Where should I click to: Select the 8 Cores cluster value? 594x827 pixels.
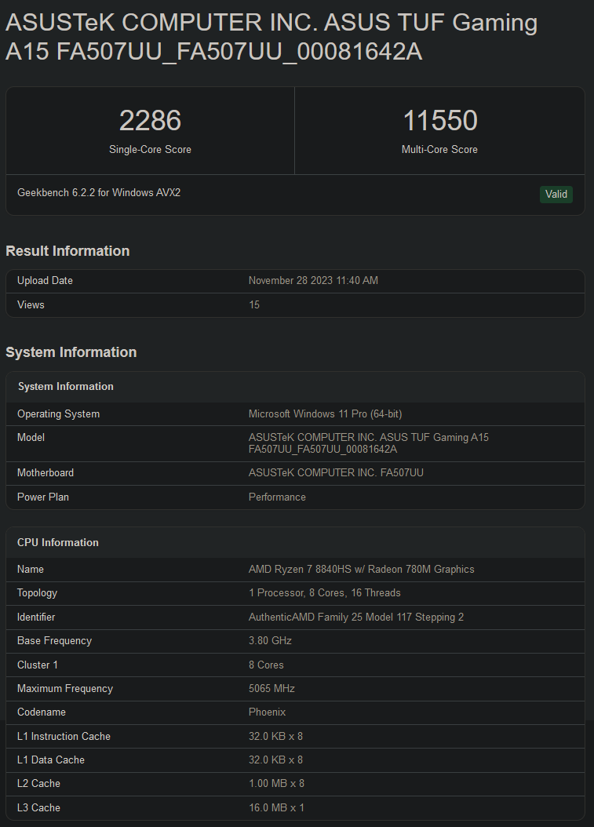(267, 665)
